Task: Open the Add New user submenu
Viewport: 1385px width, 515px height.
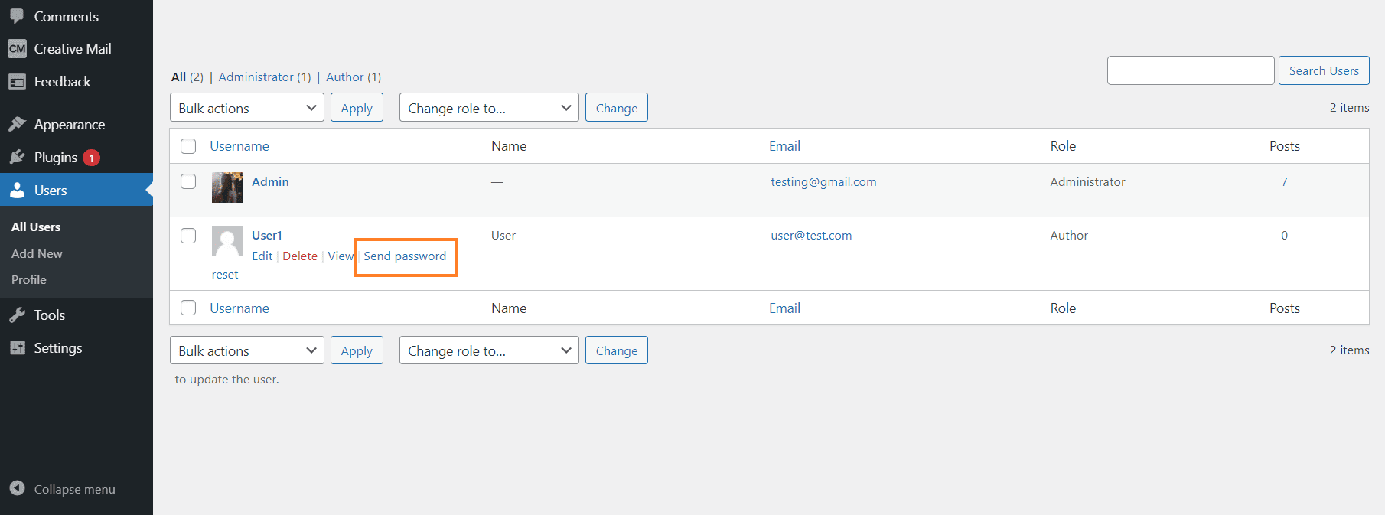Action: [37, 253]
